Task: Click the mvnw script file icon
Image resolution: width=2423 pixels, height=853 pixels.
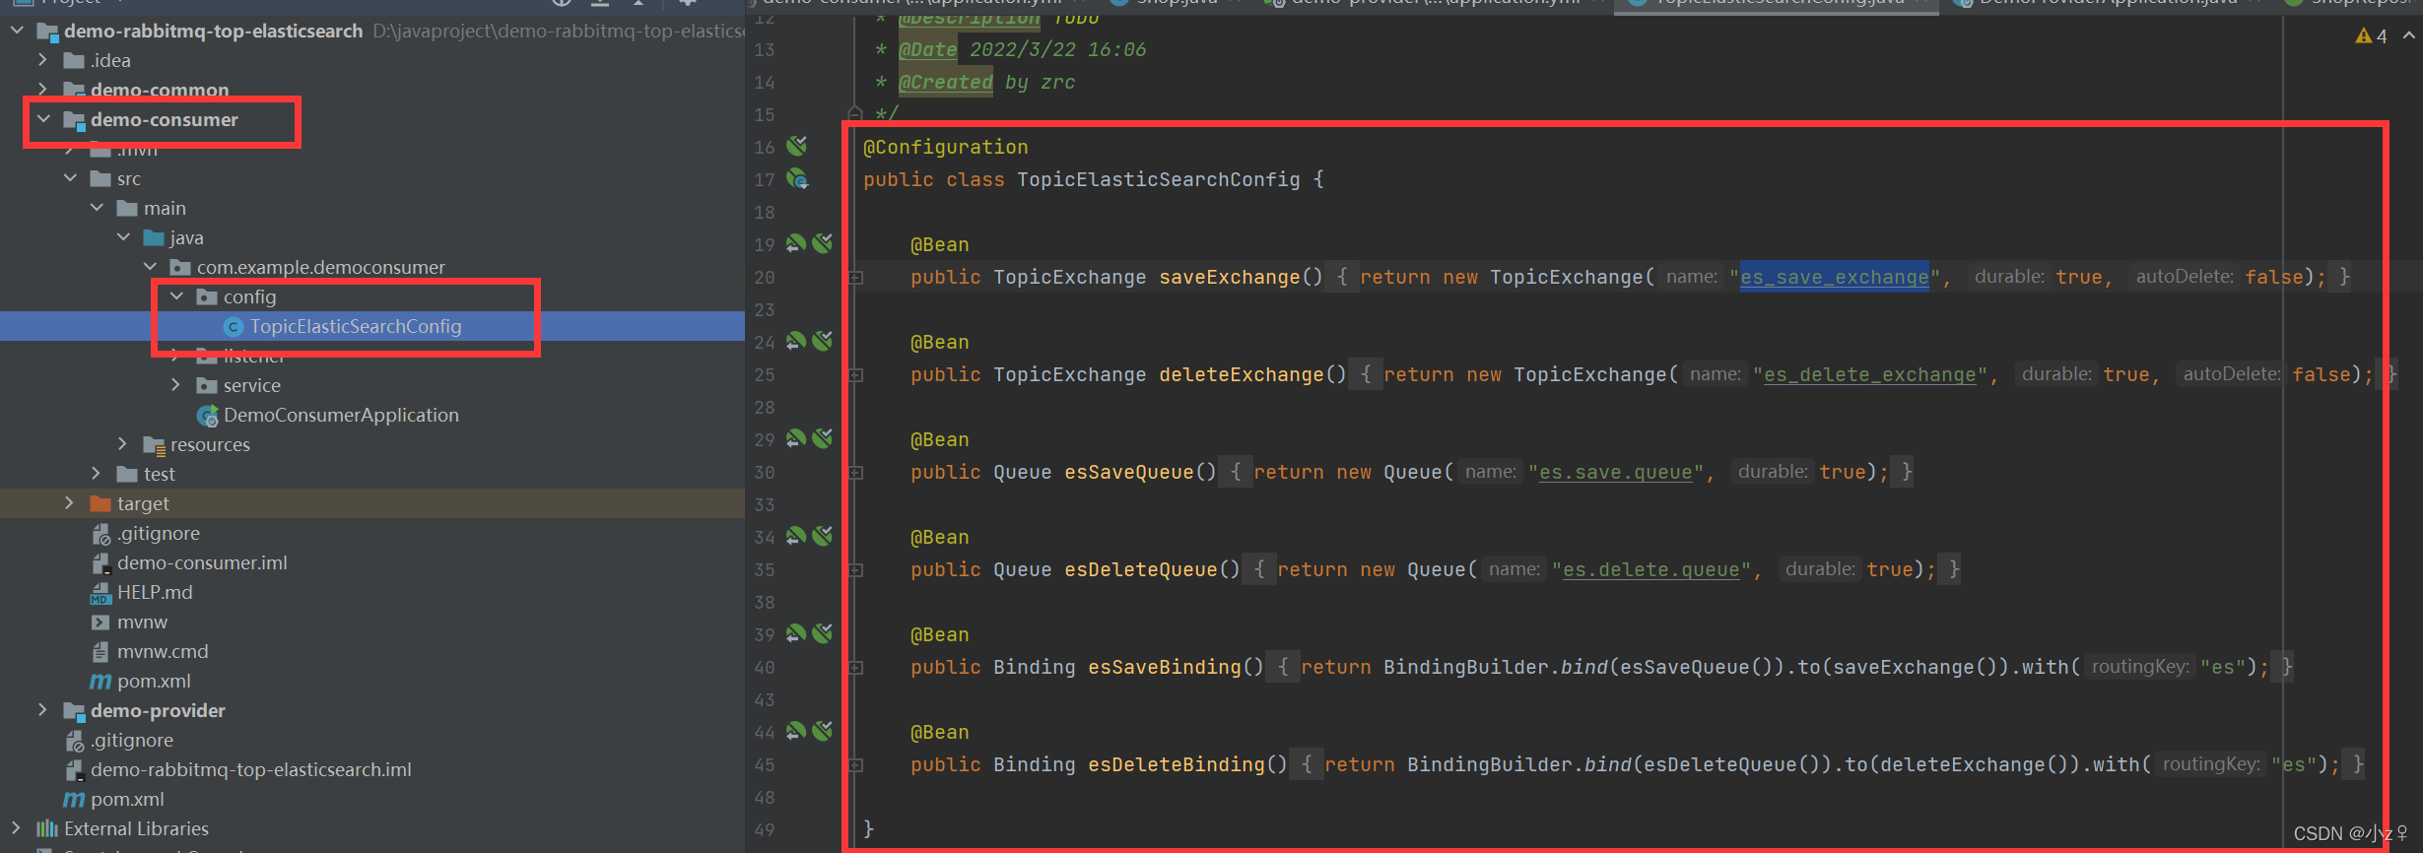Action: (x=101, y=623)
